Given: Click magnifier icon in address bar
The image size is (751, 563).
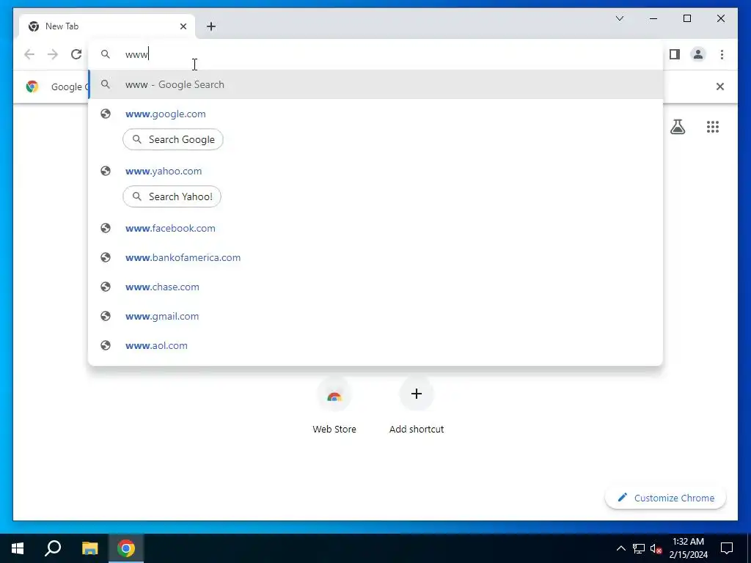Looking at the screenshot, I should pos(106,54).
